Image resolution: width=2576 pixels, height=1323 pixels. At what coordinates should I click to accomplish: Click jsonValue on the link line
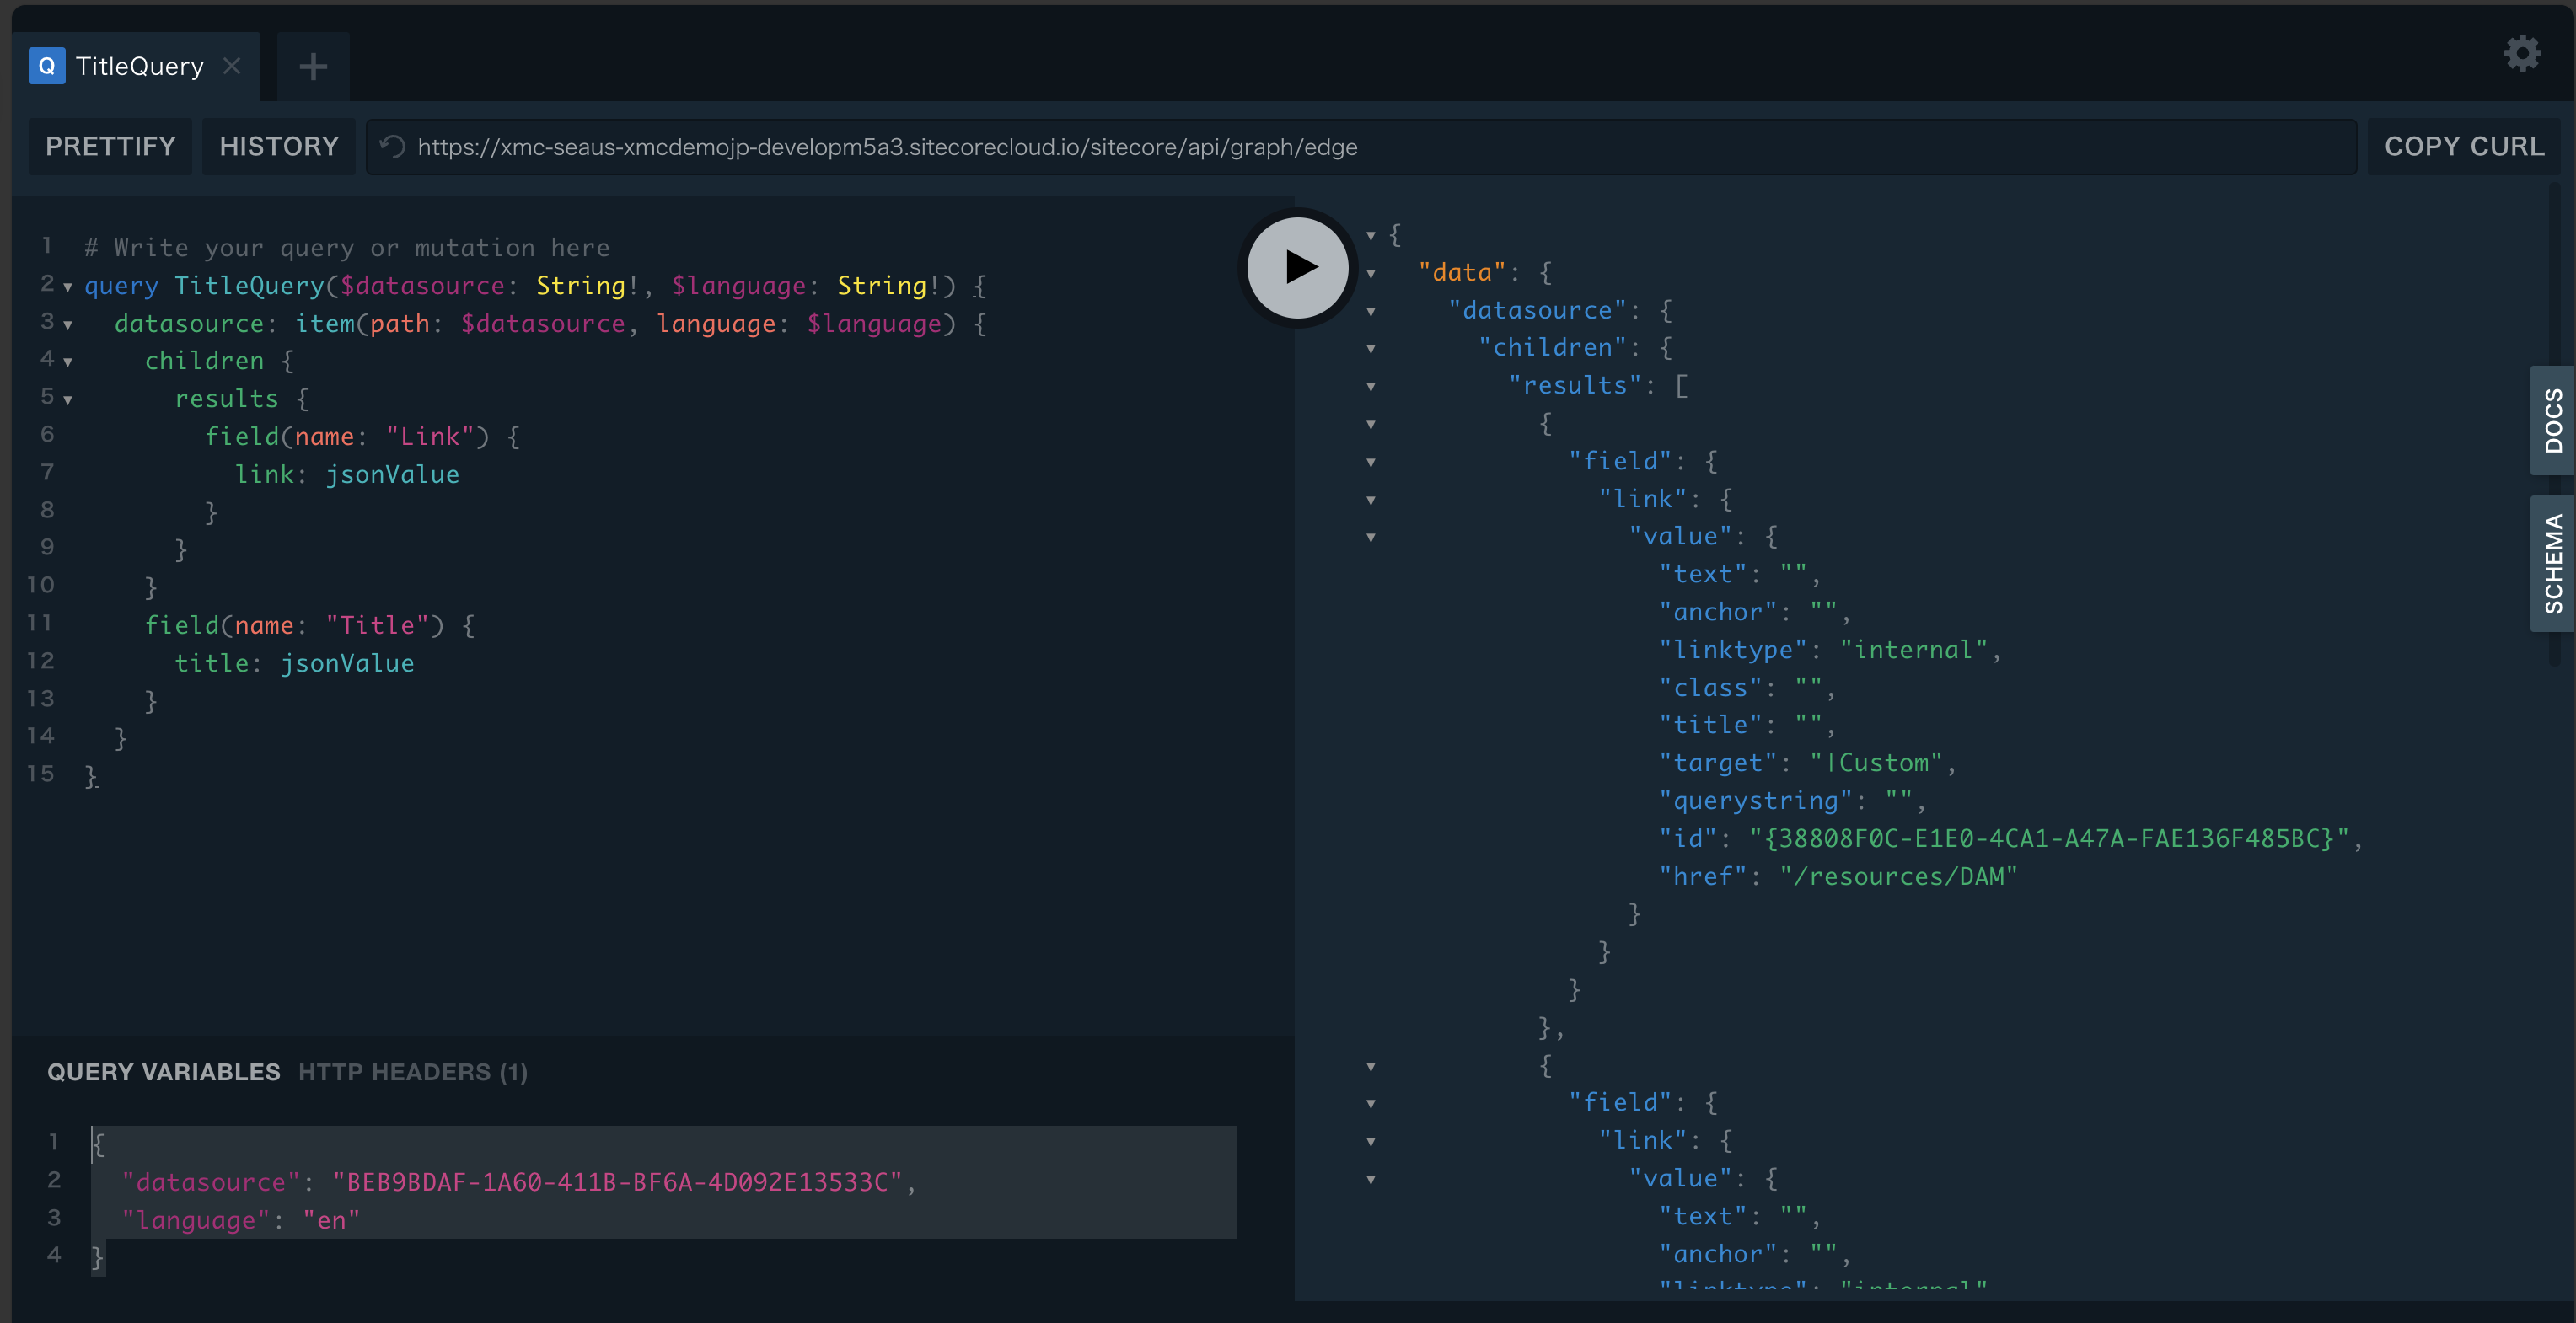pos(392,475)
